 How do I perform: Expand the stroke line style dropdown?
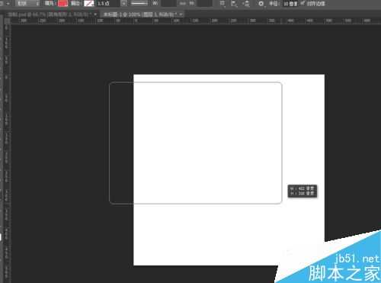pos(139,3)
